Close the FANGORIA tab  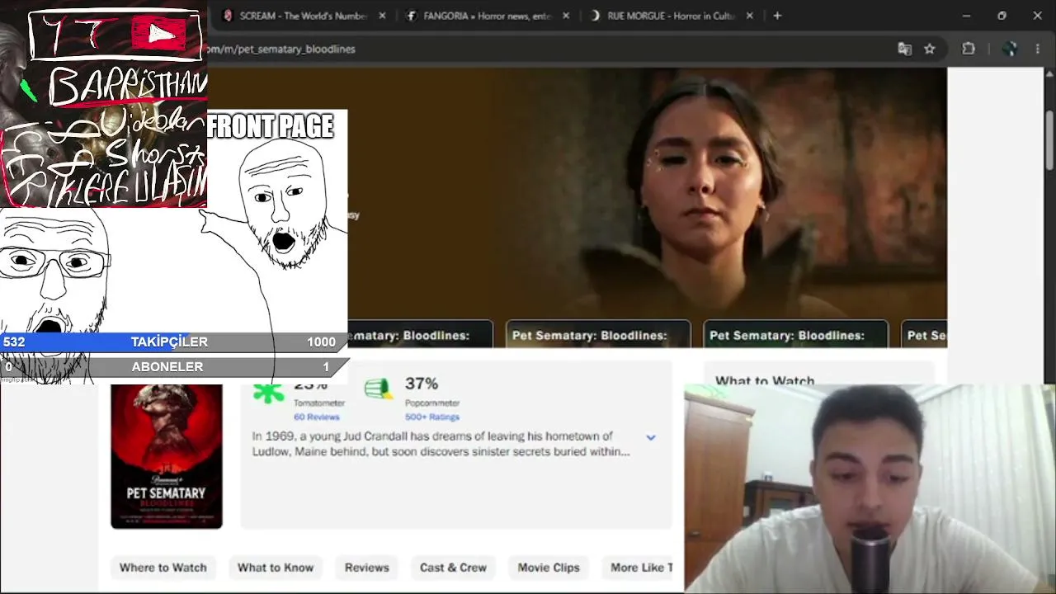point(565,16)
